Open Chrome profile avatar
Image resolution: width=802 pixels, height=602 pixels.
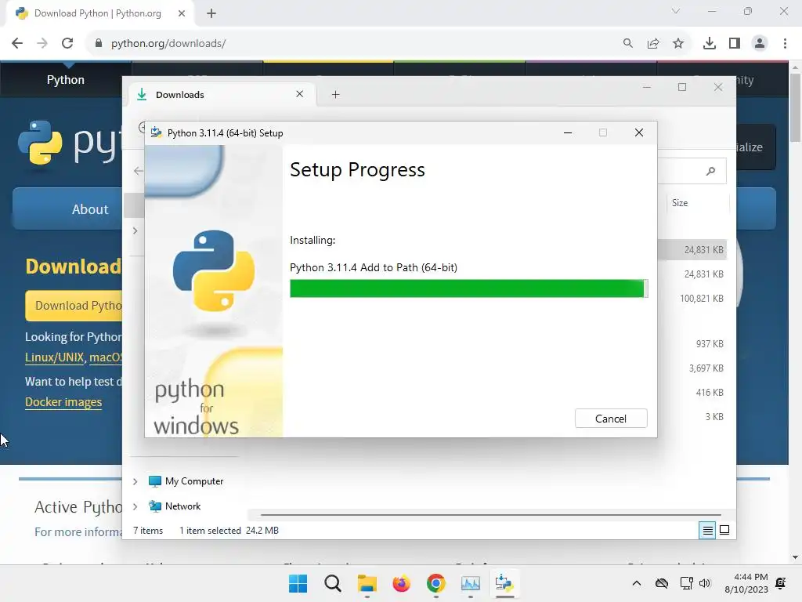760,43
